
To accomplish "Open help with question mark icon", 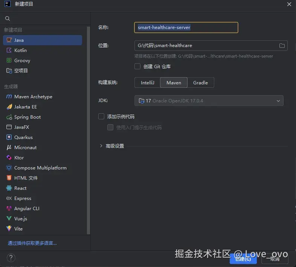I will coord(11,258).
